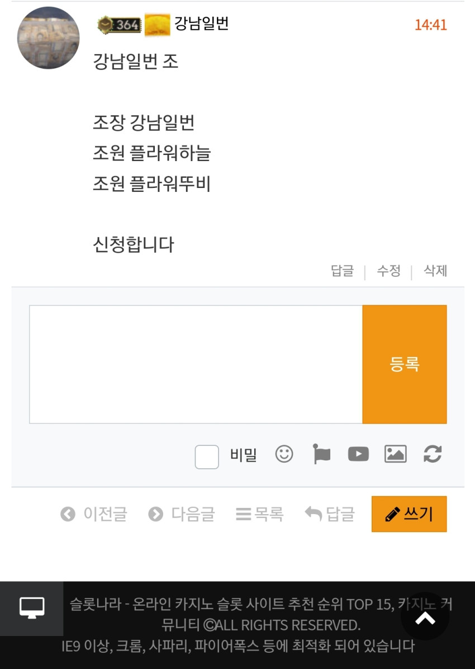Go to next post via 다음글
The height and width of the screenshot is (669, 475).
(182, 513)
